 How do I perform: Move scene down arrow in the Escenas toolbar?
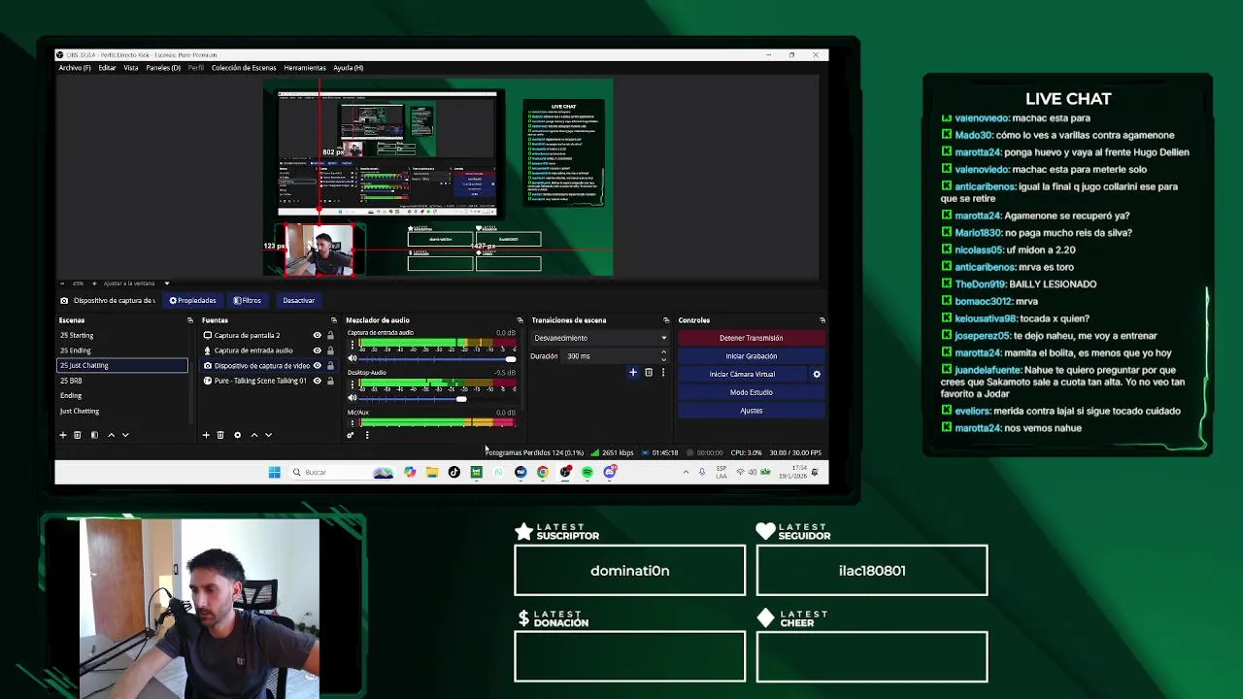[x=125, y=435]
